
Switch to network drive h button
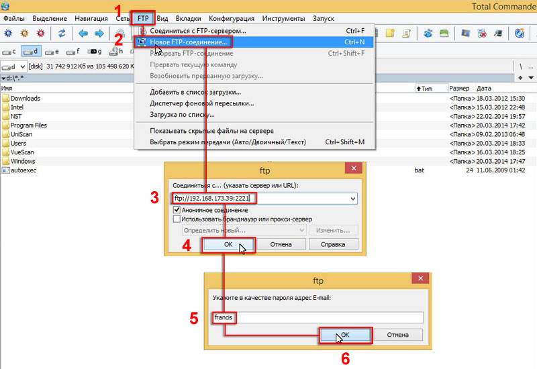tap(115, 52)
